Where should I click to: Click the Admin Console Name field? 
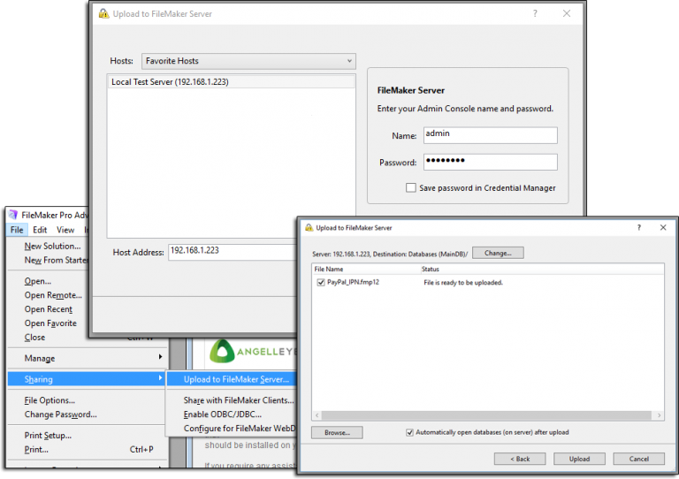490,135
